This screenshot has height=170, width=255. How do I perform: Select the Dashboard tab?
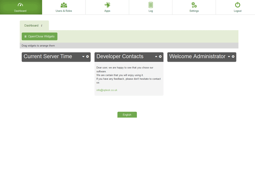click(31, 25)
